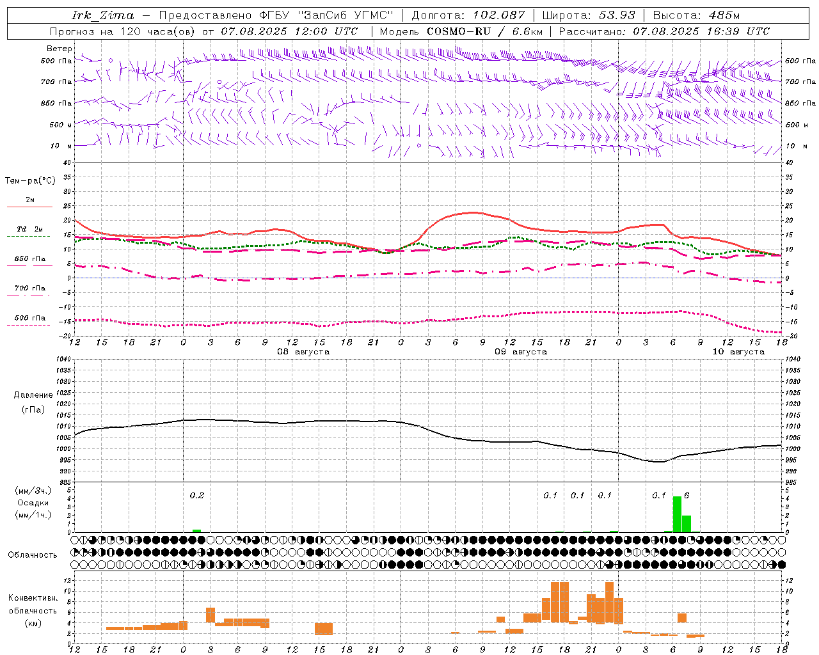Click the tallest green precipitation bar
Image resolution: width=819 pixels, height=655 pixels.
[x=677, y=514]
